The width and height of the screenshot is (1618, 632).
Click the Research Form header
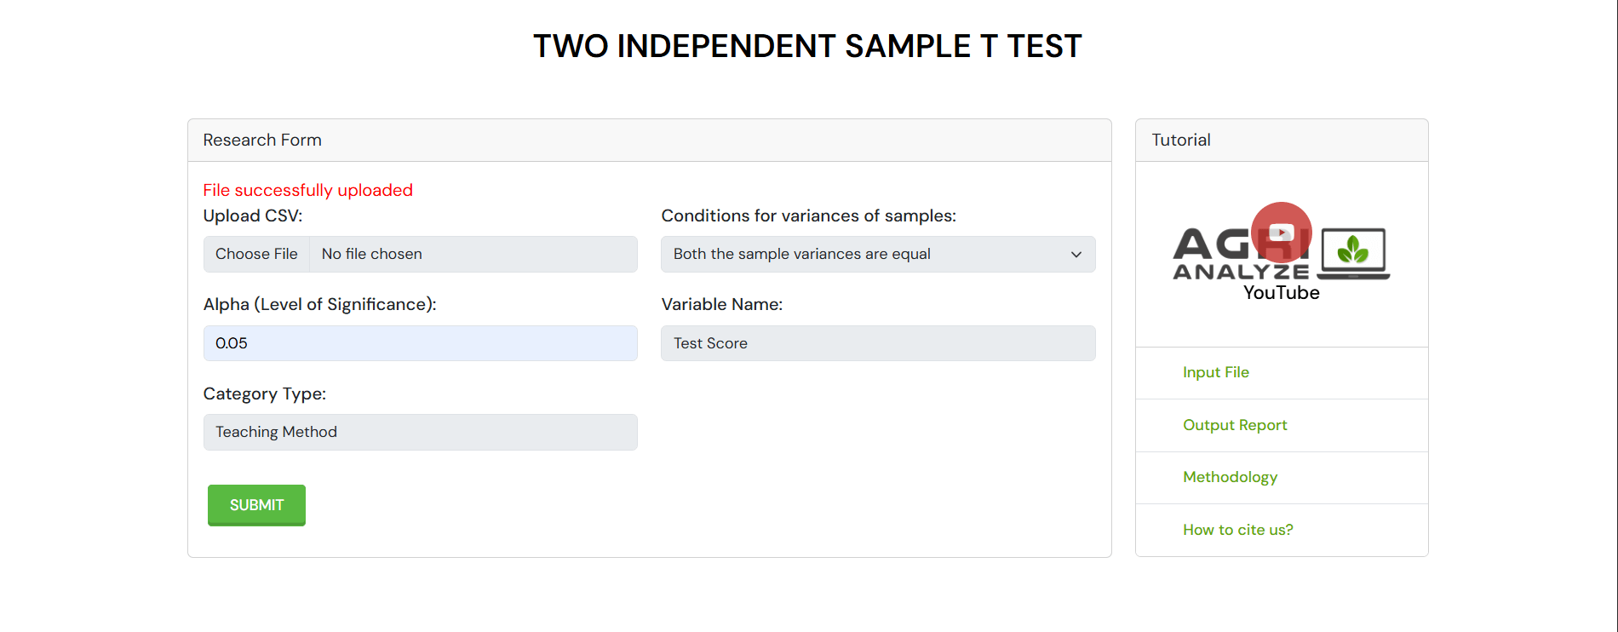pos(261,140)
